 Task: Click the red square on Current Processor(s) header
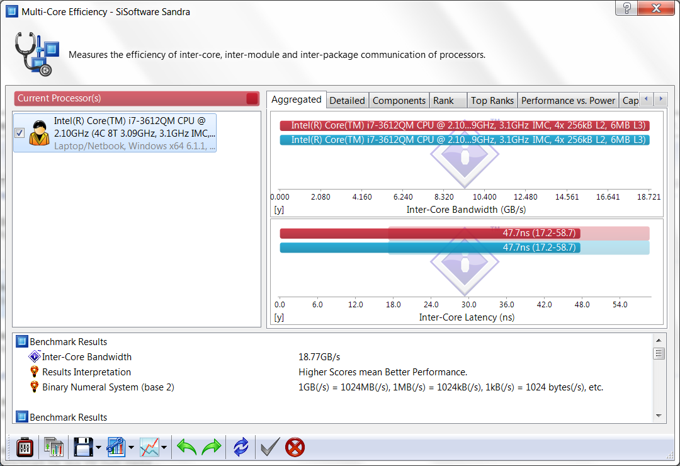tap(252, 98)
